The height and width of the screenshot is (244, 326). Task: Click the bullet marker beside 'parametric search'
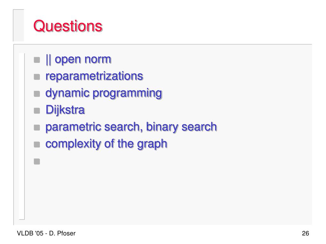point(37,128)
